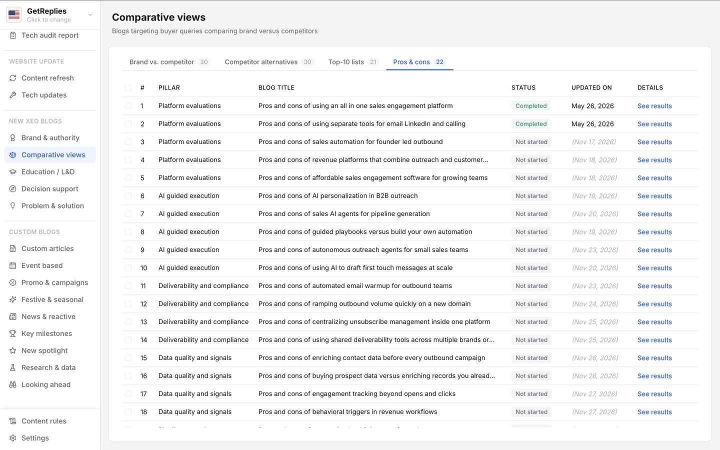View See results for row 14
Viewport: 720px width, 450px height.
click(x=654, y=340)
